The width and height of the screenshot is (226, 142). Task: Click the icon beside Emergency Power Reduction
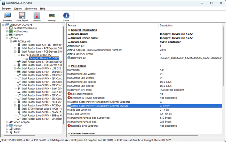[x=69, y=98]
